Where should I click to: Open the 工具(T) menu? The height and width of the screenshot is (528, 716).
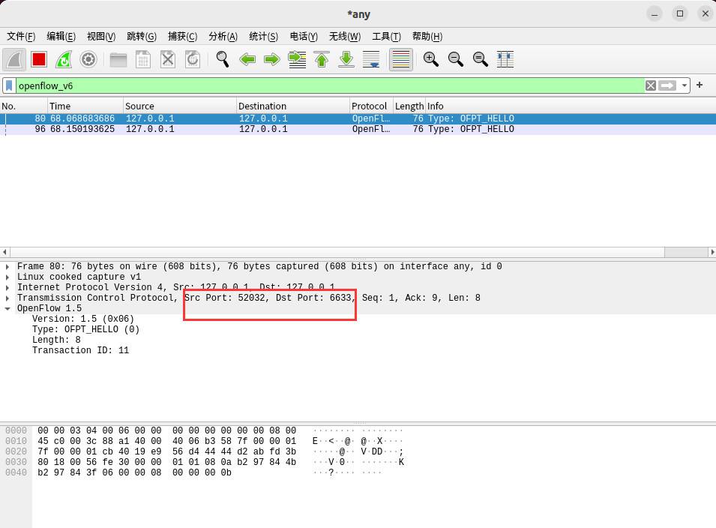(386, 37)
